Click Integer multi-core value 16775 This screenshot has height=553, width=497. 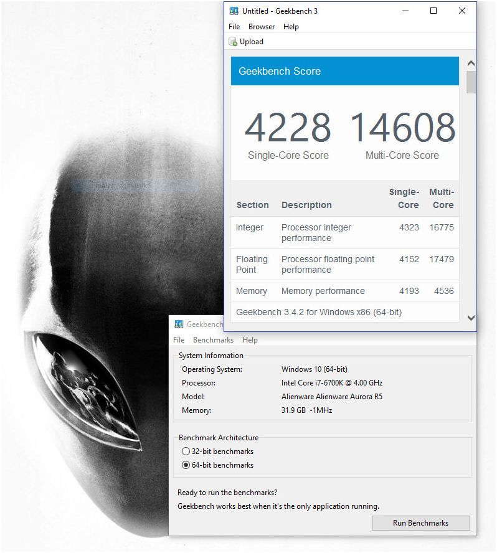coord(442,227)
